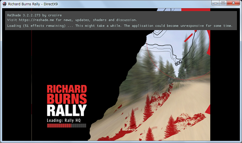
Task: Click the Richard Burns Rally logo
Action: click(x=67, y=101)
